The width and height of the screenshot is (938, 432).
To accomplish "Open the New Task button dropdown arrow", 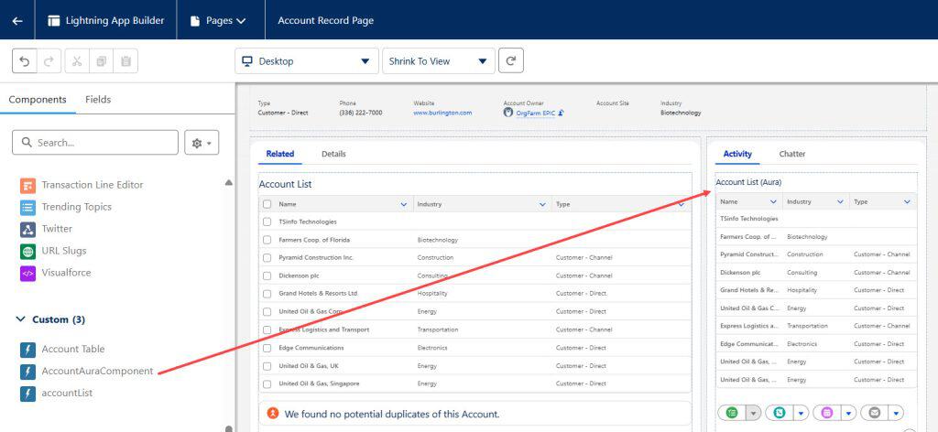I will (754, 412).
